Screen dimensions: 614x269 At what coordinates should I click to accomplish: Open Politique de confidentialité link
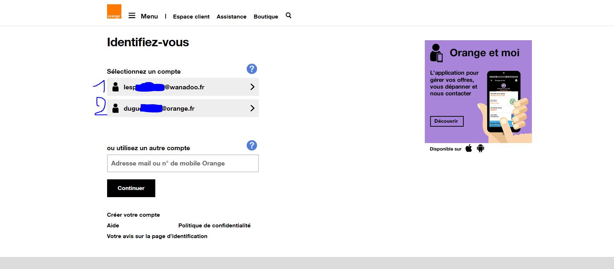coord(215,226)
